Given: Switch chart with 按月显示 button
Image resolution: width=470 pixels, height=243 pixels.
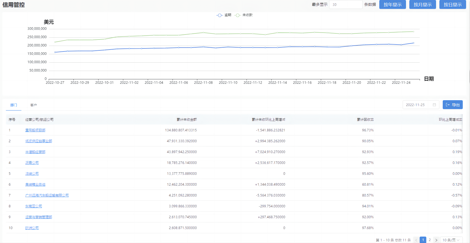Looking at the screenshot, I should (x=422, y=4).
